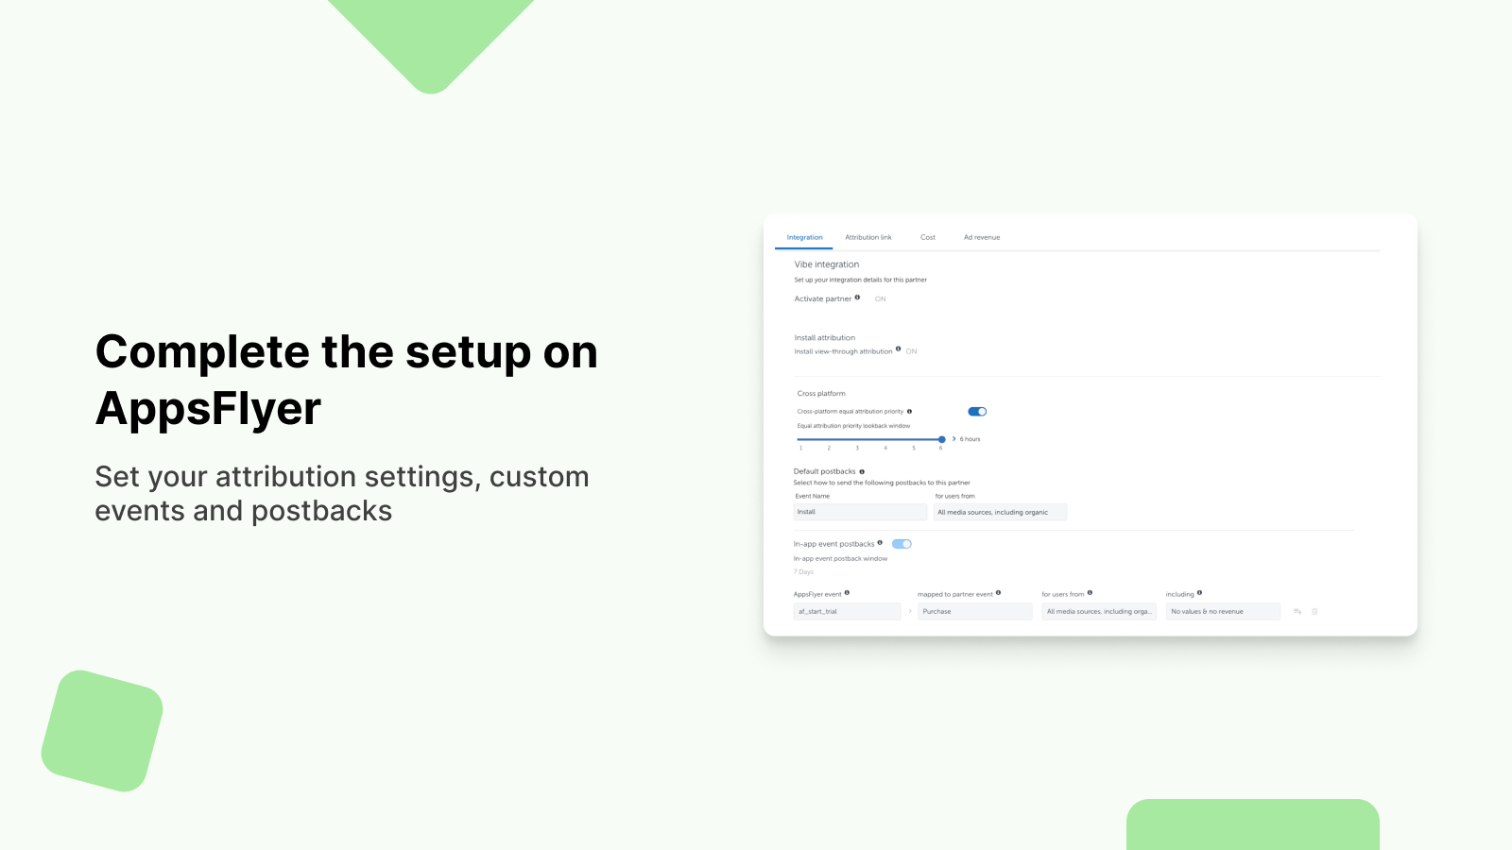
Task: Toggle Cross-platform equal attribution priority switch
Action: pyautogui.click(x=977, y=411)
